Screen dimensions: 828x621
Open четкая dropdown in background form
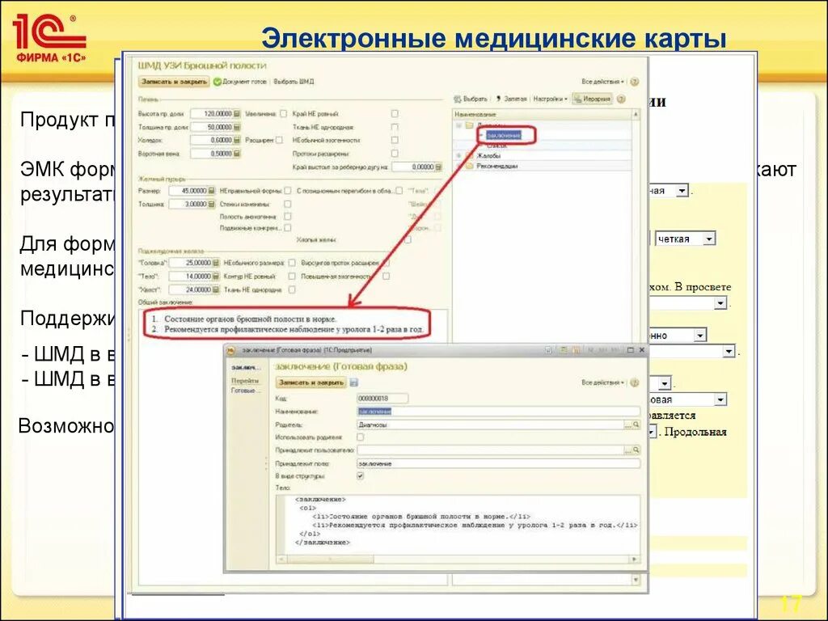point(709,239)
